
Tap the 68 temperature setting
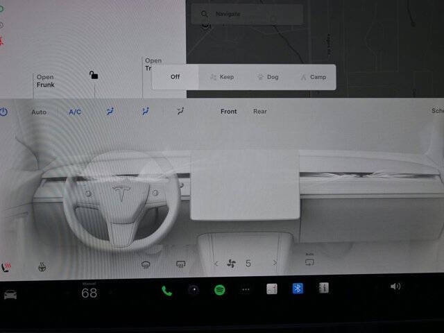coord(89,293)
